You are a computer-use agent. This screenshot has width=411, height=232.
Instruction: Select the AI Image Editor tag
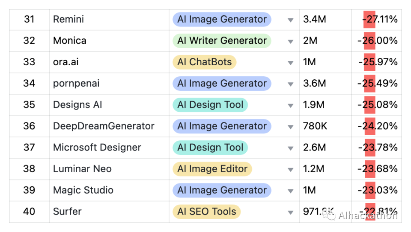[212, 168]
